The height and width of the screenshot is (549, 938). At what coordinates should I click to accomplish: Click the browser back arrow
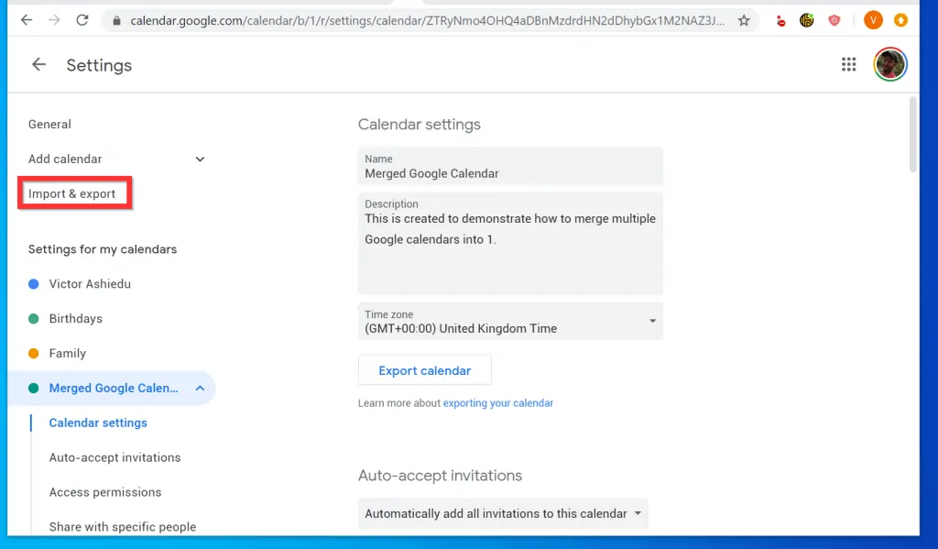click(x=27, y=20)
